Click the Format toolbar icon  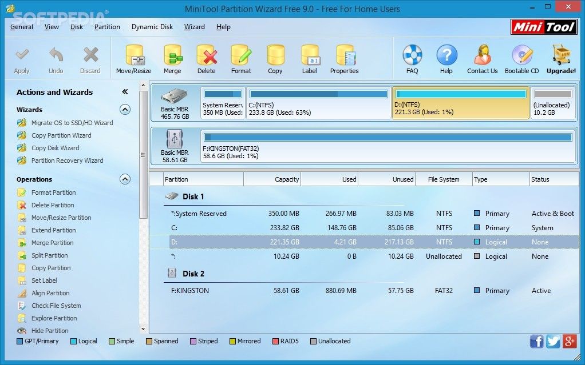(x=241, y=55)
